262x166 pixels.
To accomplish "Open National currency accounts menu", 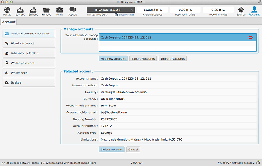I will pyautogui.click(x=29, y=33).
